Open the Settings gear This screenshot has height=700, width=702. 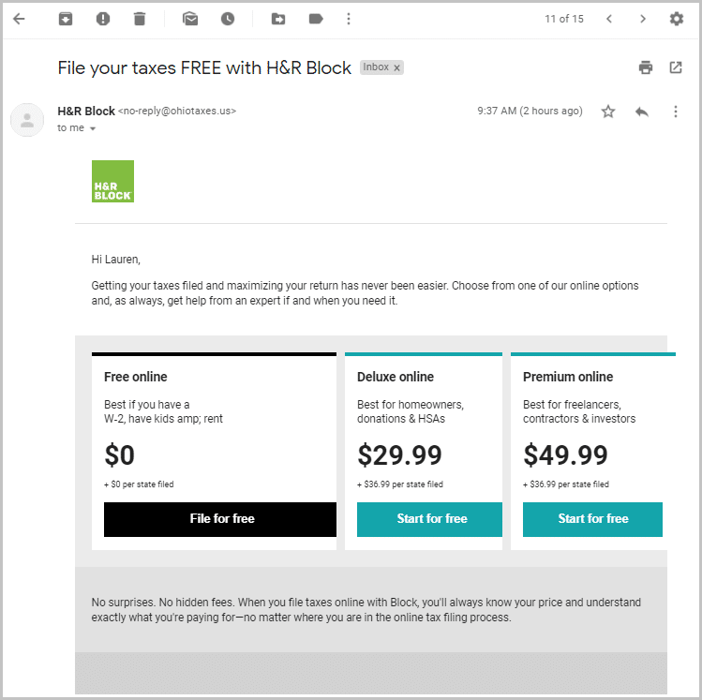coord(677,19)
